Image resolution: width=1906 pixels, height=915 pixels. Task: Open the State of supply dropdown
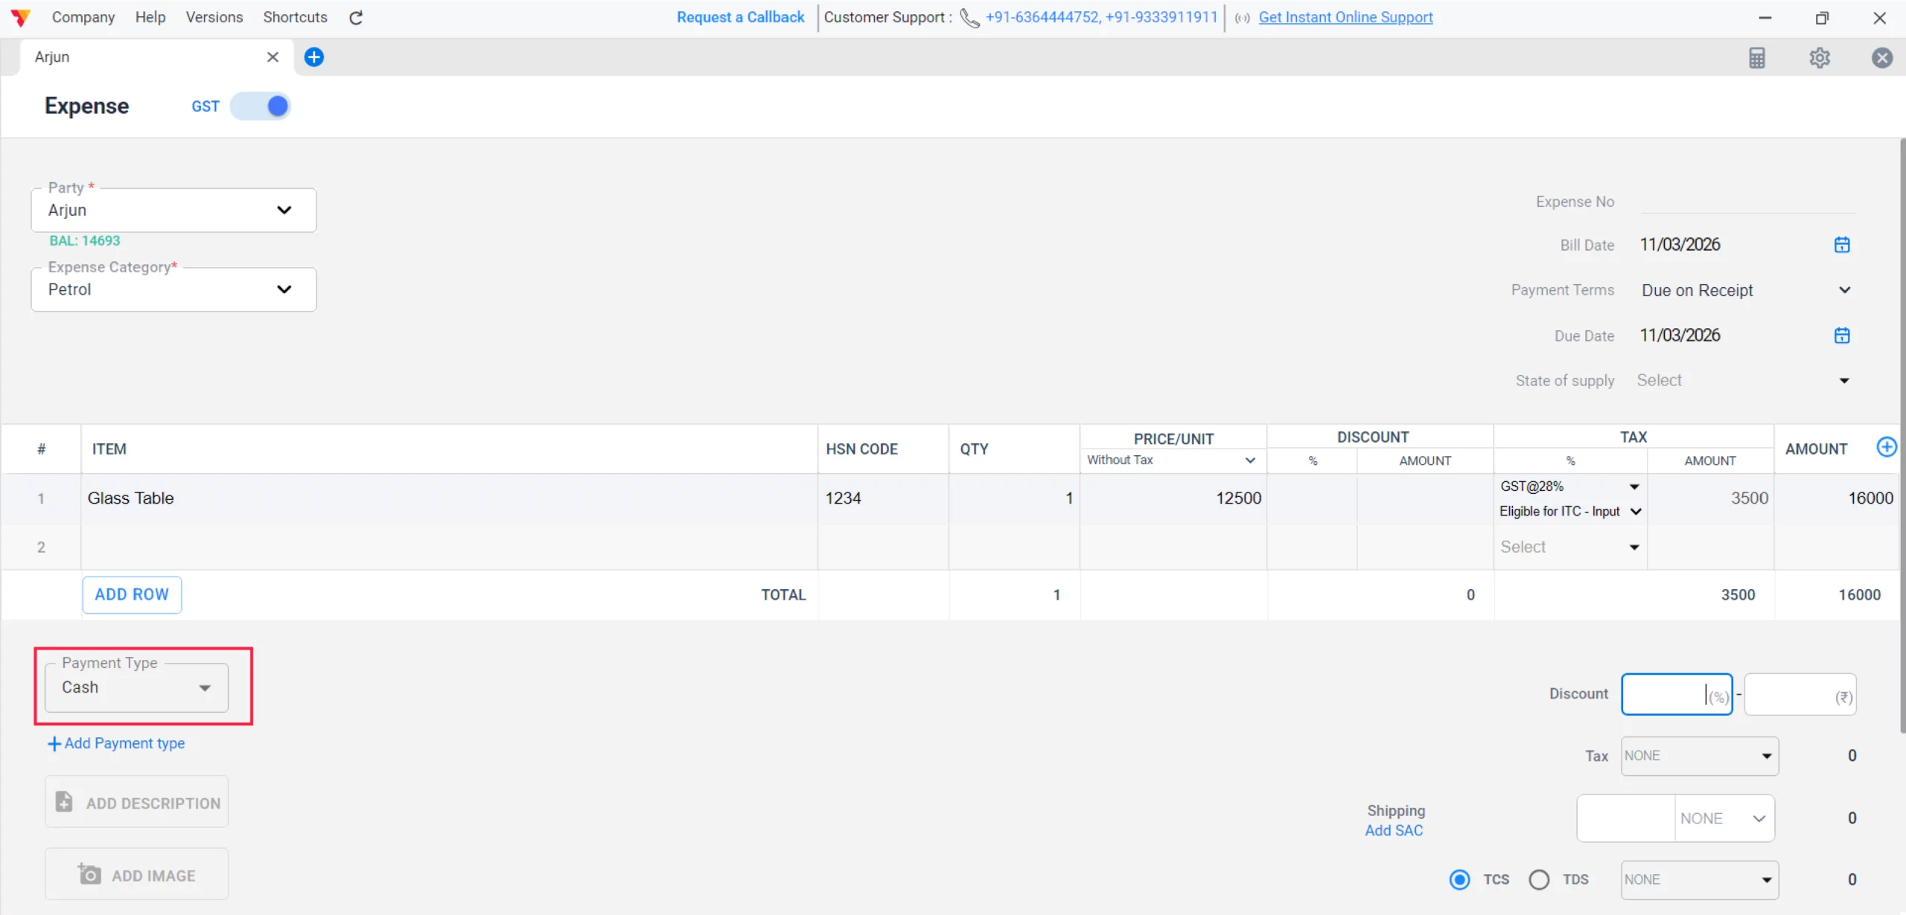click(x=1742, y=381)
